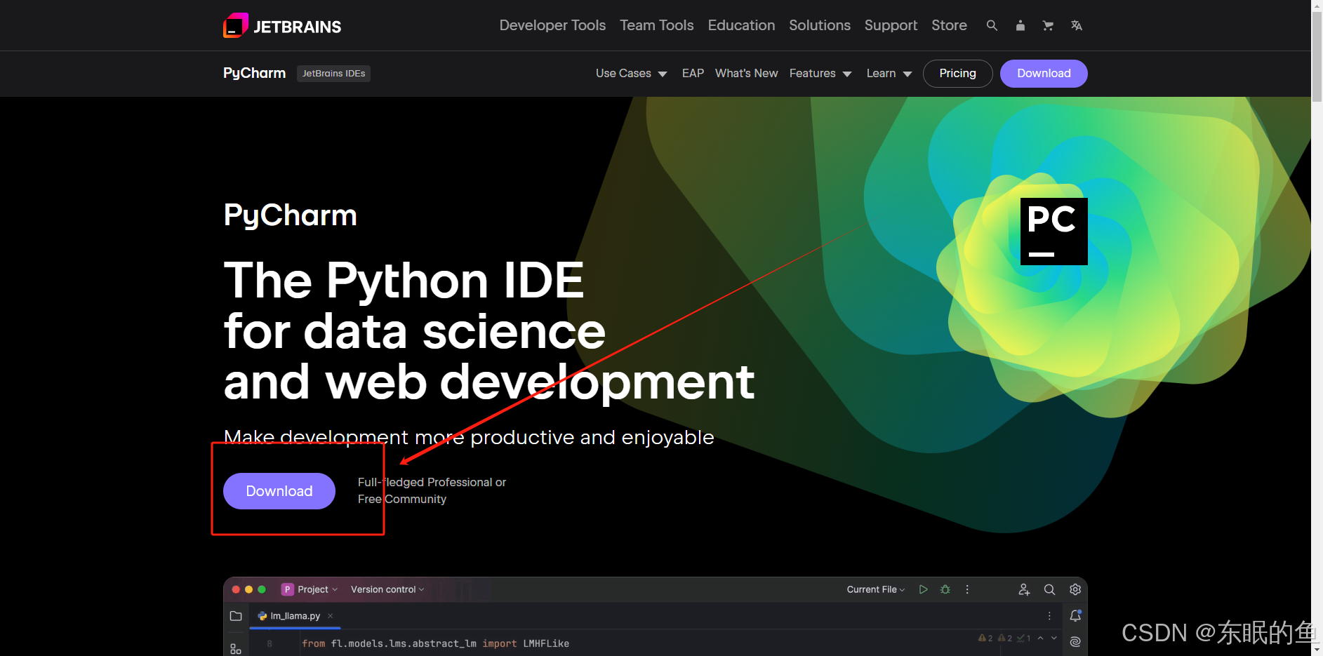The height and width of the screenshot is (656, 1323).
Task: Expand the Features dropdown
Action: (820, 73)
